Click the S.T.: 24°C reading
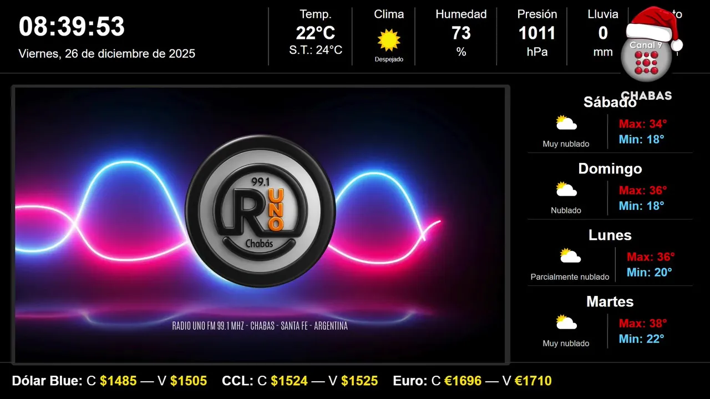 316,50
